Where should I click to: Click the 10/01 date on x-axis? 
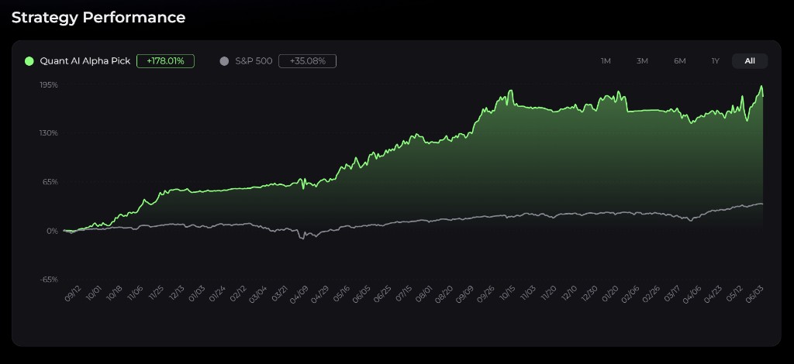click(94, 294)
